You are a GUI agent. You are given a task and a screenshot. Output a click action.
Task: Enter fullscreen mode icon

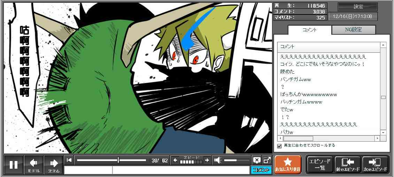pyautogui.click(x=267, y=160)
